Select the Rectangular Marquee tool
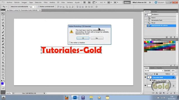The image size is (179, 100). [3, 17]
